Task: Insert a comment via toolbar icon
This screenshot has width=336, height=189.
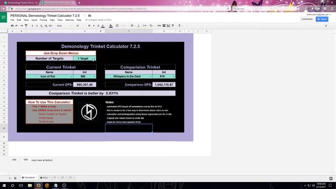Action: coord(164,26)
